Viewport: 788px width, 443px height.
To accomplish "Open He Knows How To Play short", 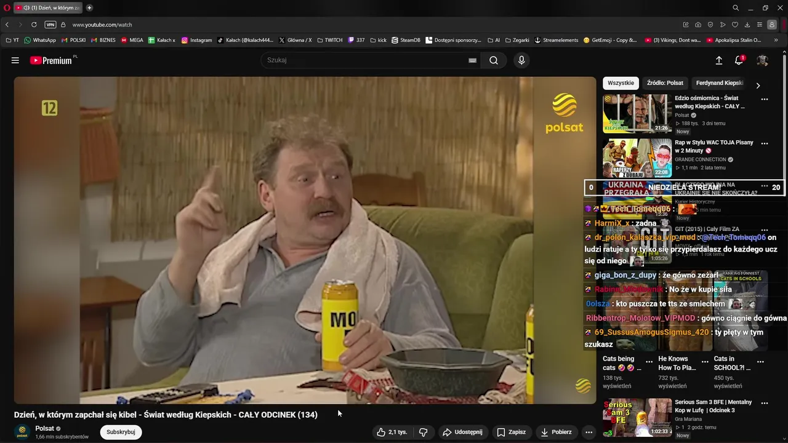I will click(x=677, y=363).
